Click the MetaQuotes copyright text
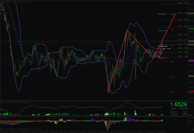 22,129
